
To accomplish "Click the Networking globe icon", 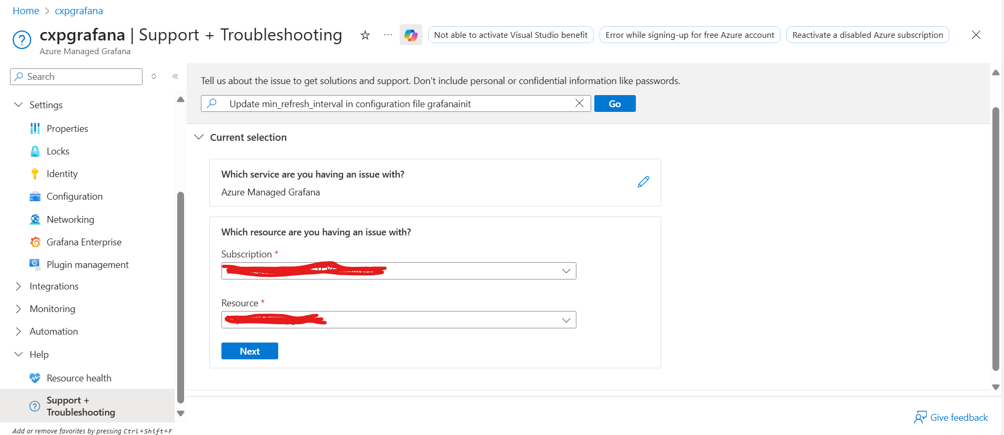I will (x=35, y=220).
